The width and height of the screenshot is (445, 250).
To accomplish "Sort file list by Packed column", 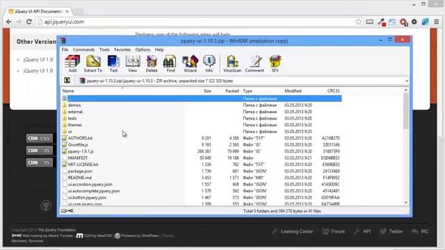I will tap(232, 91).
